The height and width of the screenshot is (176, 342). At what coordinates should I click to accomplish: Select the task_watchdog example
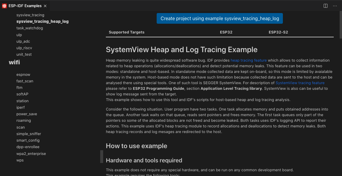coord(30,28)
